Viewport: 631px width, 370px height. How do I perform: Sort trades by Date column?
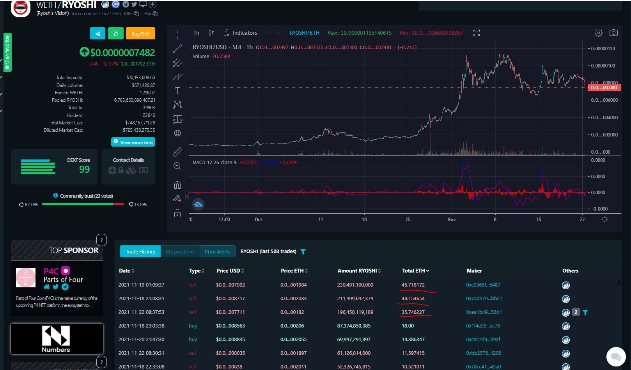[126, 271]
